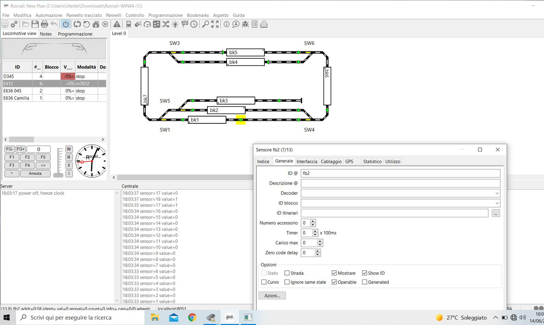This screenshot has width=544, height=325.
Task: Open a plan file via folder icon
Action: pyautogui.click(x=26, y=24)
